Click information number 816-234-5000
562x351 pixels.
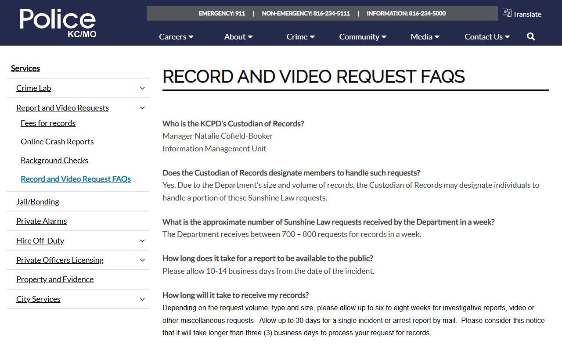[427, 14]
